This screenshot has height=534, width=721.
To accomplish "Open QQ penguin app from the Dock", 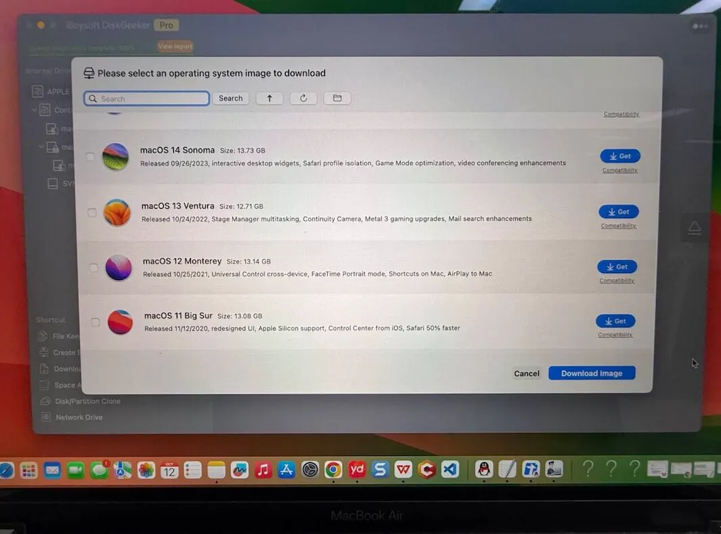I will [x=484, y=469].
